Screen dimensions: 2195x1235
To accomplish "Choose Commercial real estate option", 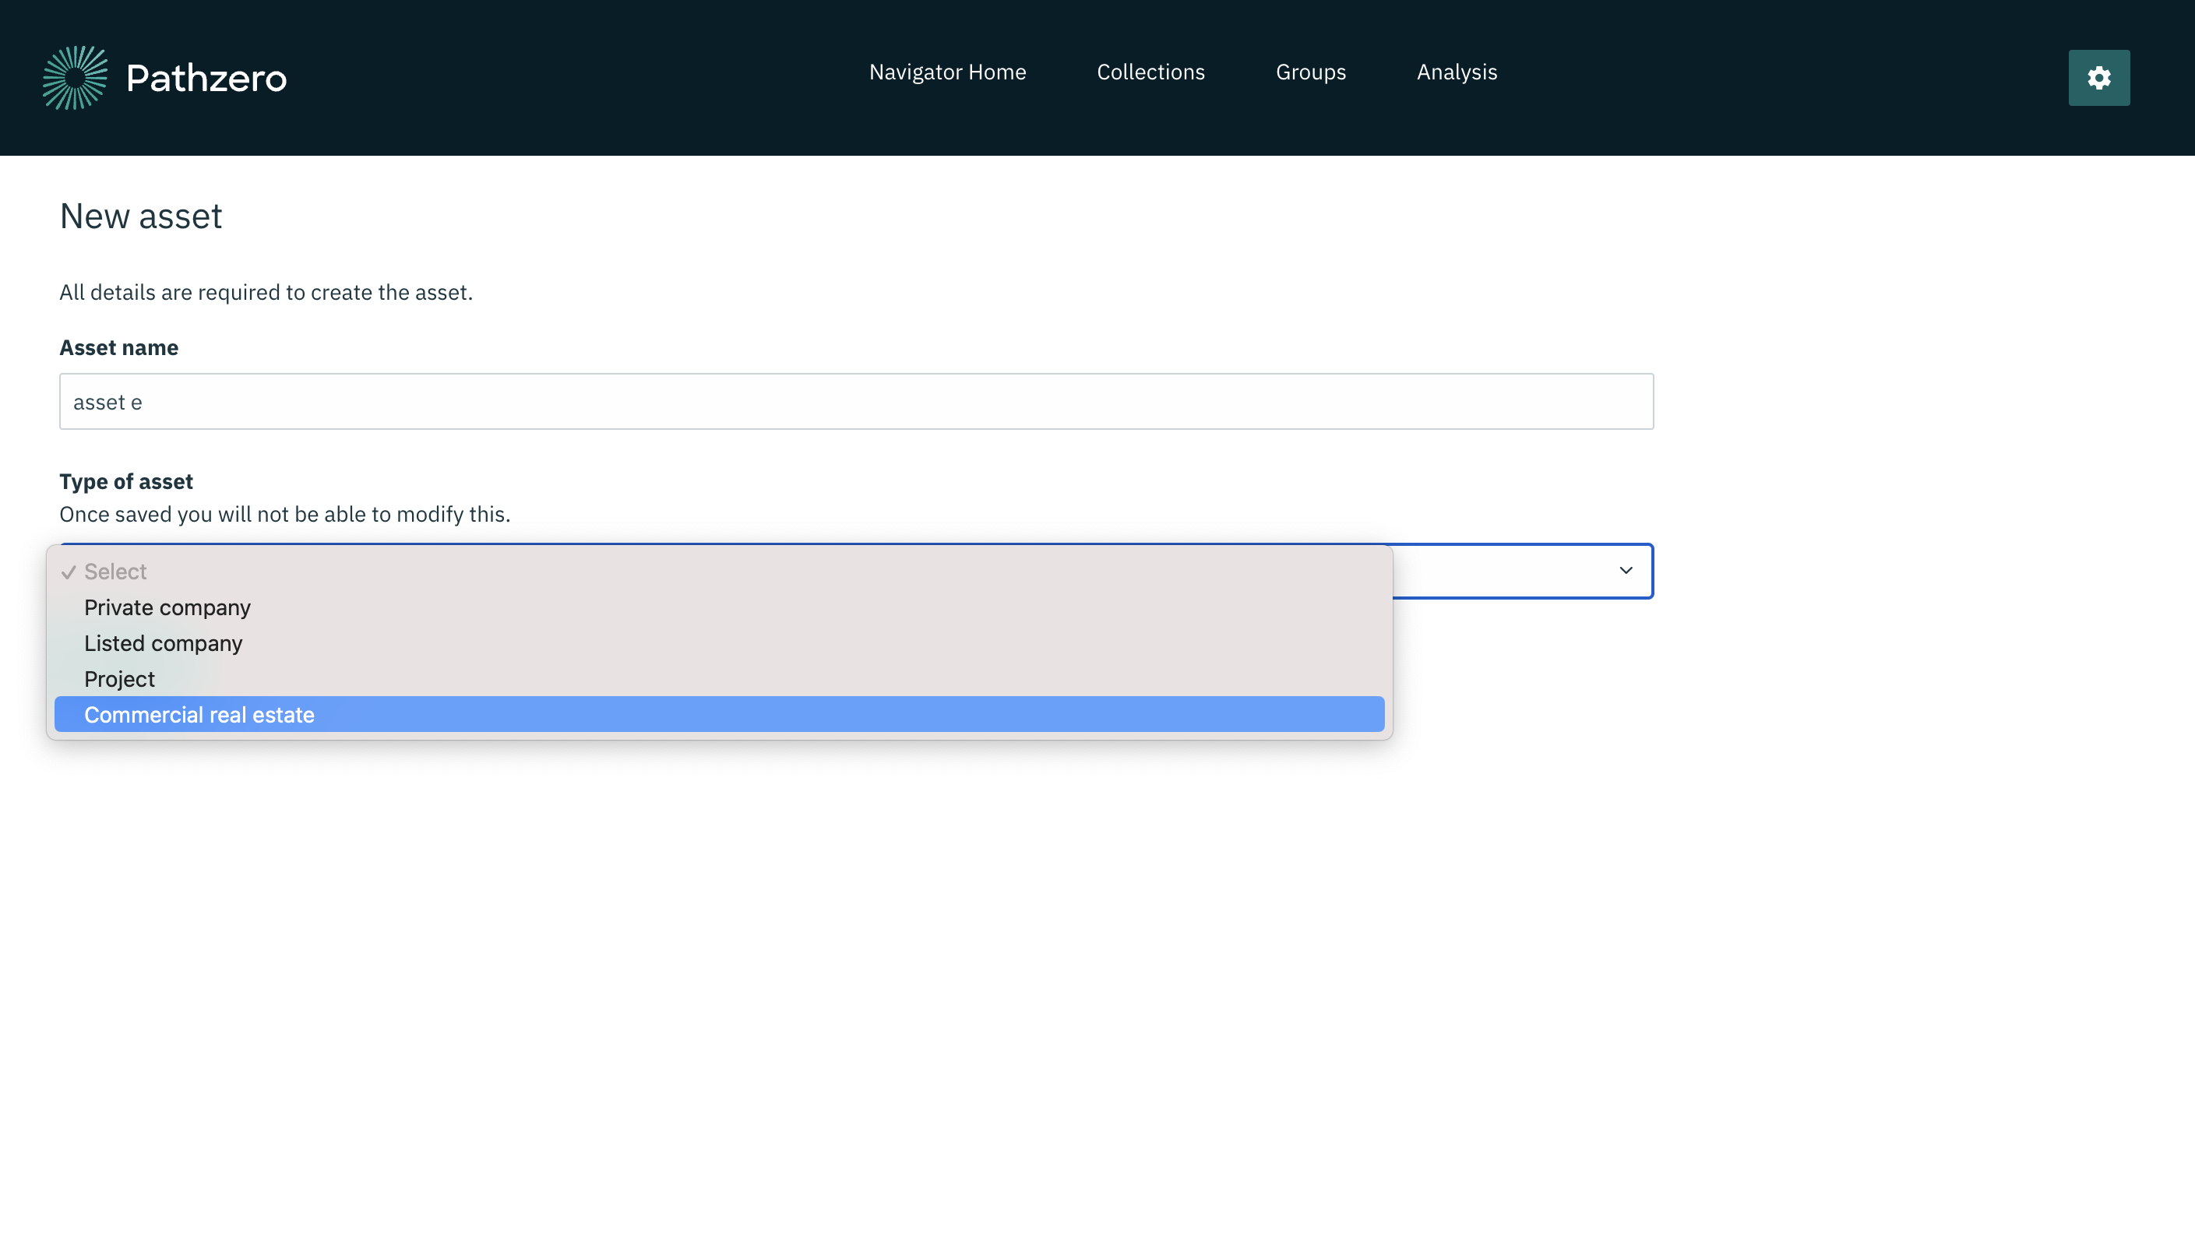I will coord(719,715).
